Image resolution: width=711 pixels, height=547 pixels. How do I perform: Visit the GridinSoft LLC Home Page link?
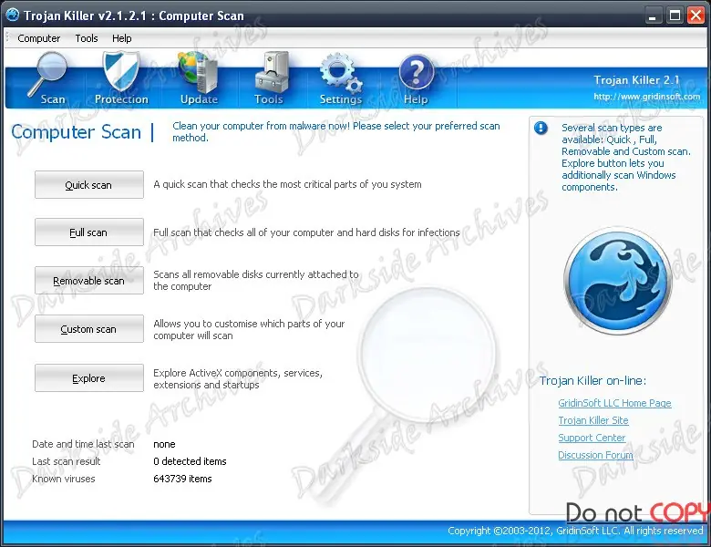(x=614, y=403)
